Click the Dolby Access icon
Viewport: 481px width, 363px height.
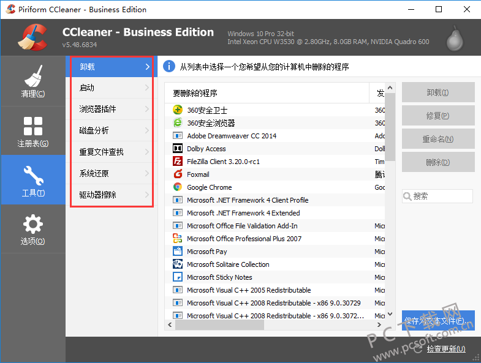[x=178, y=148]
